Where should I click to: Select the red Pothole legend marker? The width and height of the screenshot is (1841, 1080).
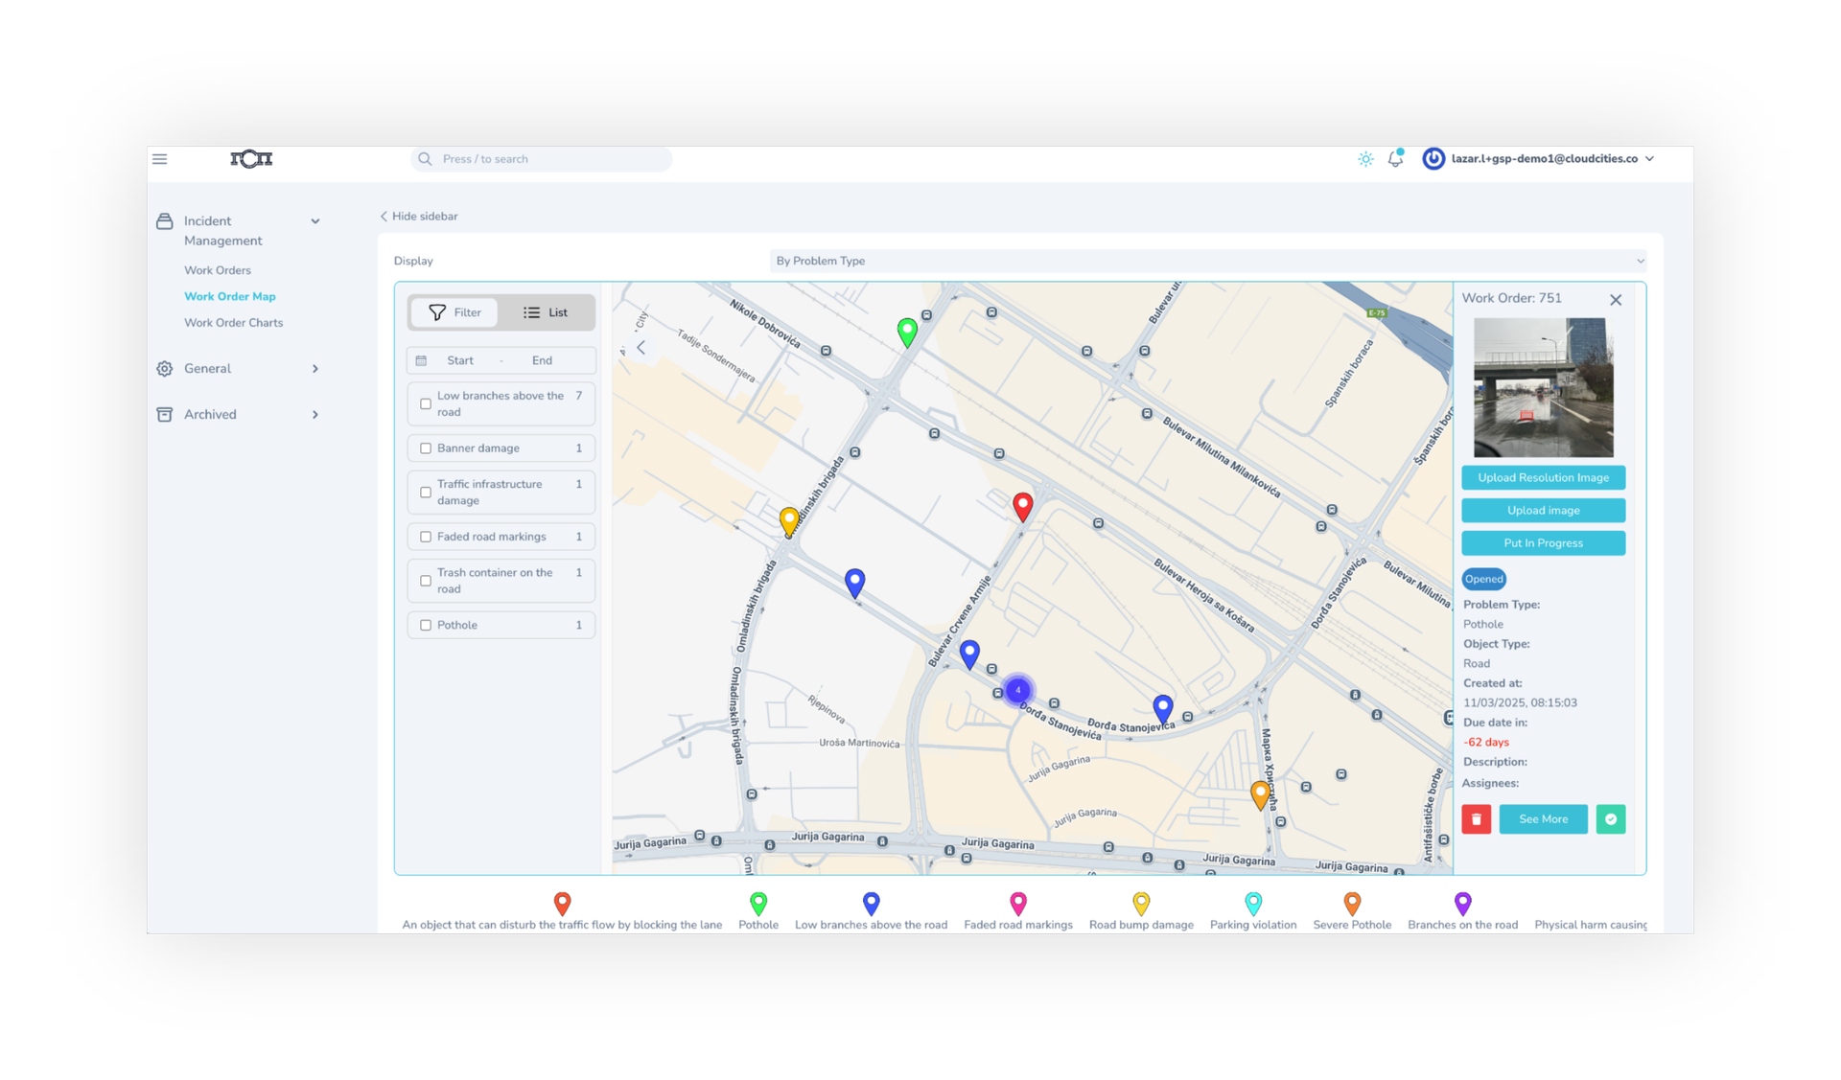757,902
